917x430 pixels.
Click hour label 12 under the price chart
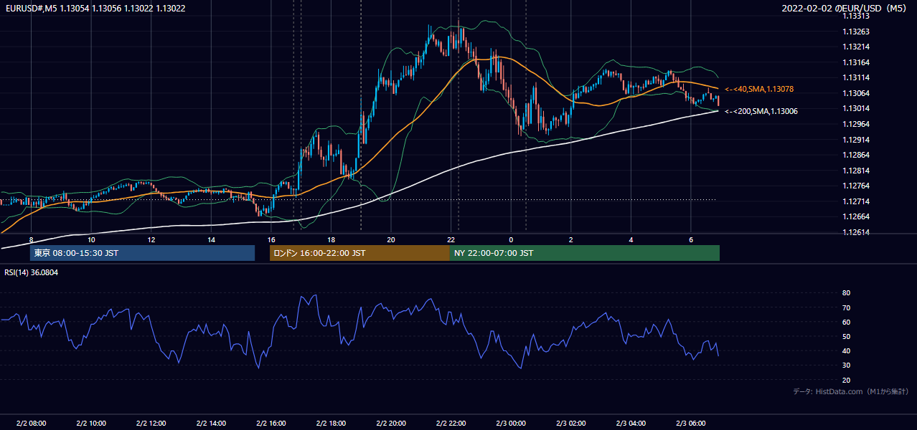click(151, 239)
